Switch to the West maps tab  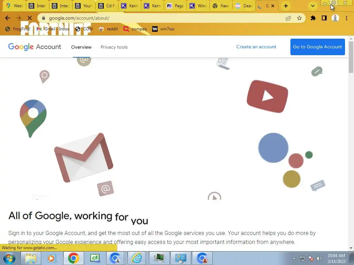coord(15,6)
